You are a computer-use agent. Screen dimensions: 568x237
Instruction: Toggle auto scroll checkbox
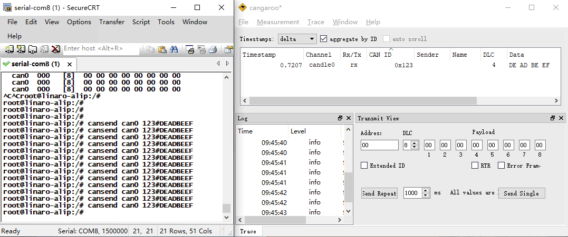pyautogui.click(x=386, y=38)
